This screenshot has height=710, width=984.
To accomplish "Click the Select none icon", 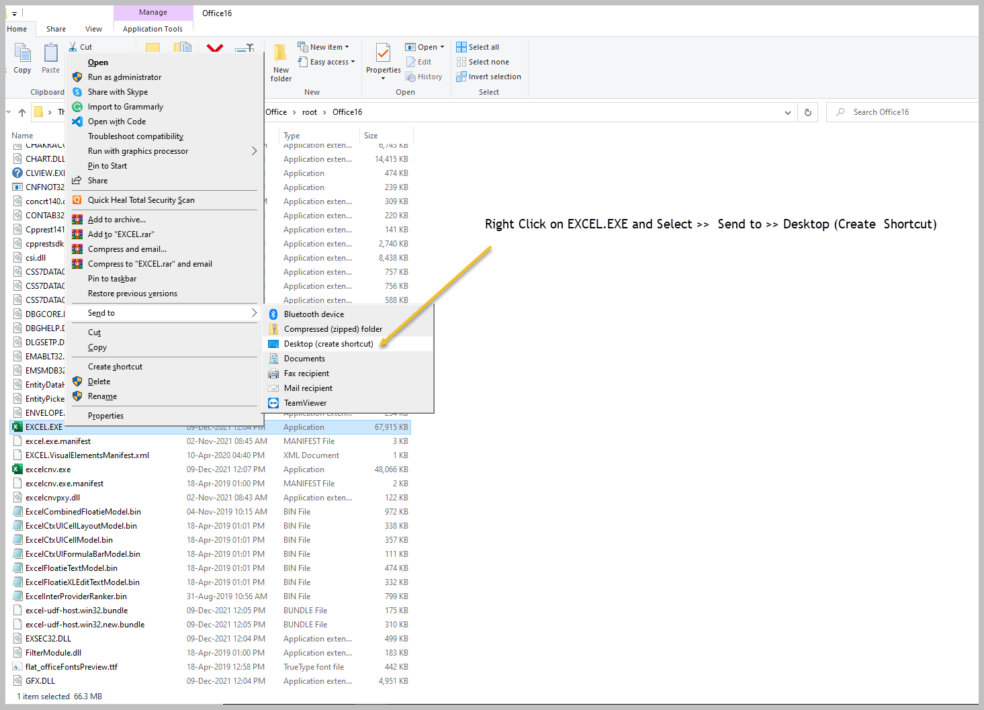I will (461, 62).
